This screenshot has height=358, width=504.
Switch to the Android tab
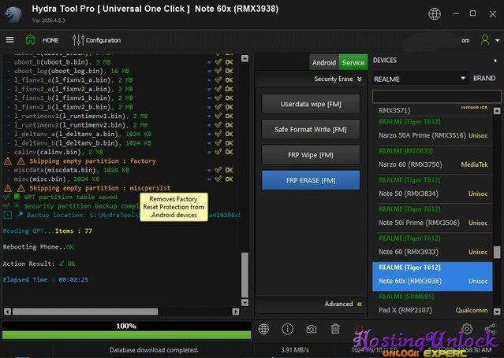(323, 63)
